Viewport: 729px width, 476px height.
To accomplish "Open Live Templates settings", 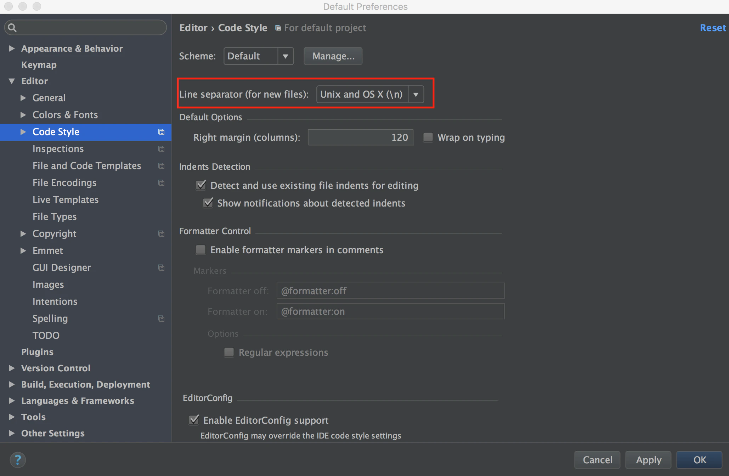I will (66, 199).
